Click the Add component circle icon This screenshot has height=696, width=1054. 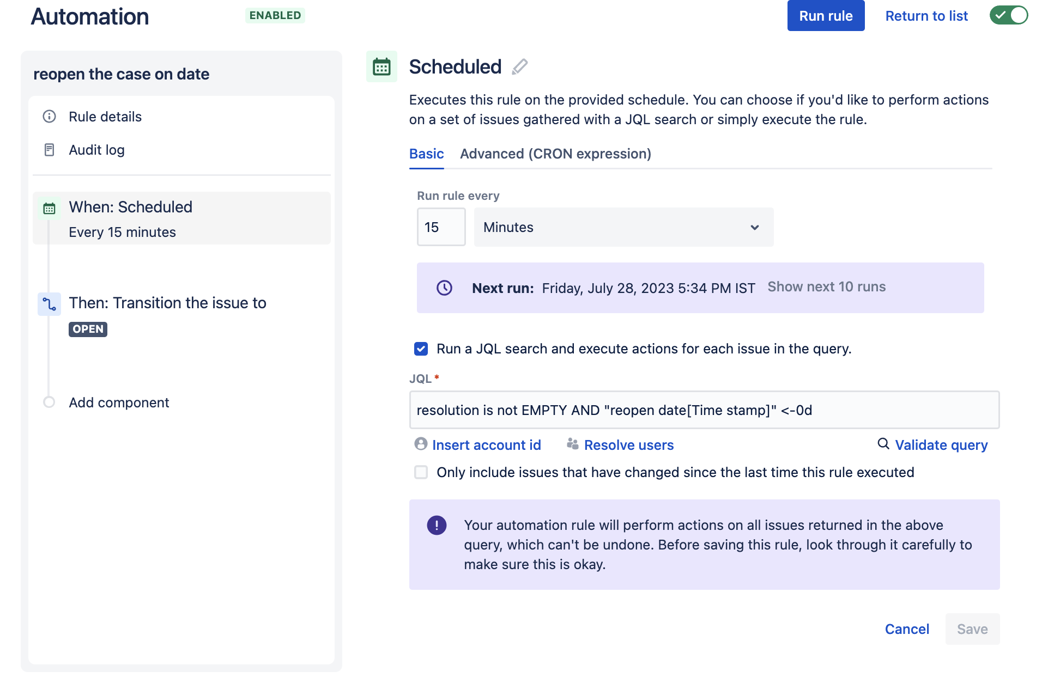(49, 402)
